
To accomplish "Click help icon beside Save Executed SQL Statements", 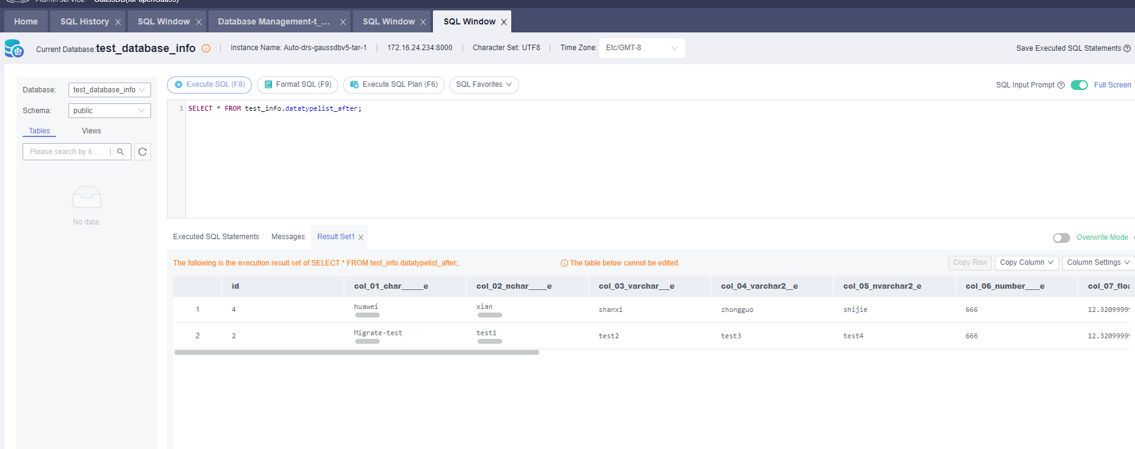I will click(x=1127, y=48).
